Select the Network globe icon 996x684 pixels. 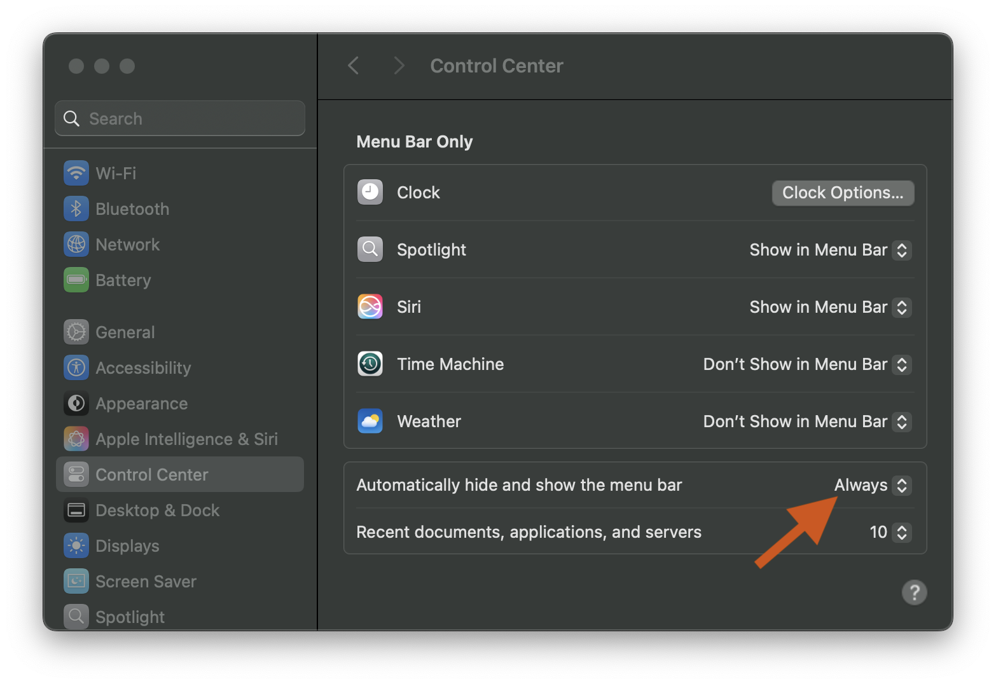(76, 244)
